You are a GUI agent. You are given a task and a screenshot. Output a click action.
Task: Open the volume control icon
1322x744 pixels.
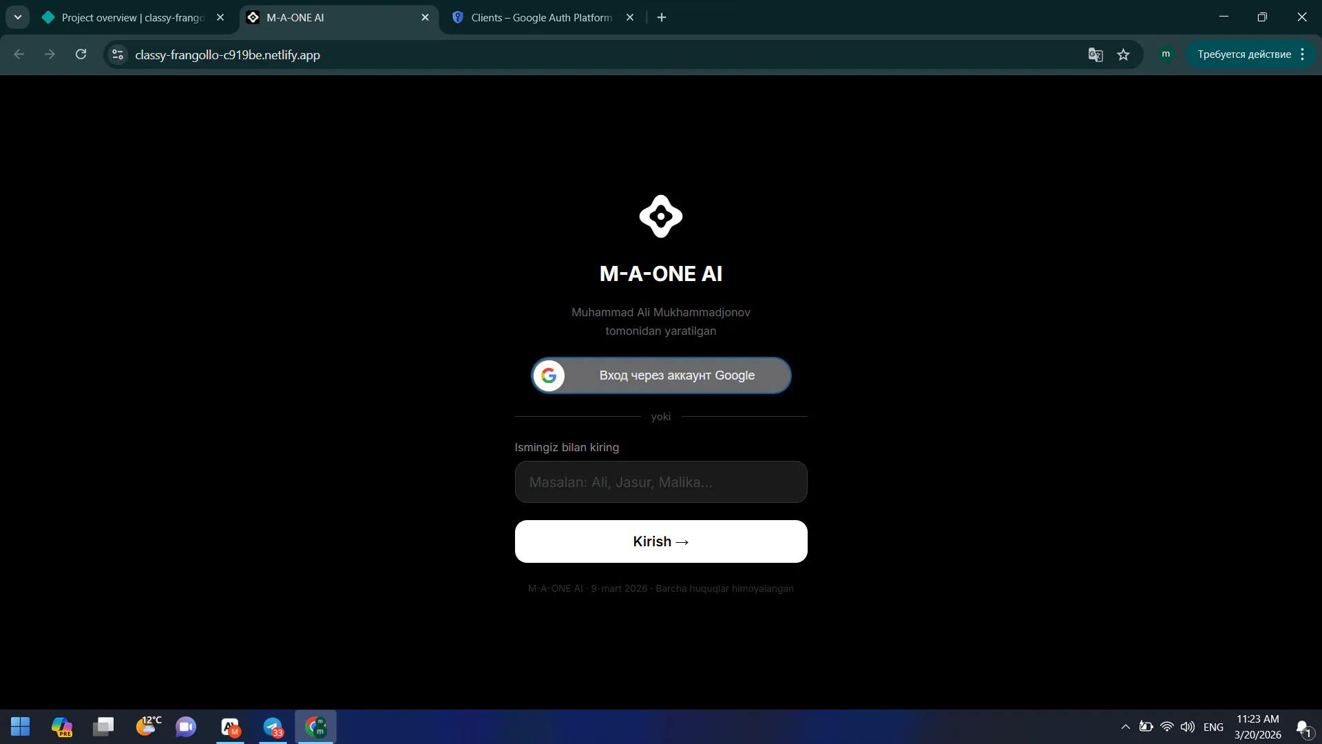(x=1188, y=727)
